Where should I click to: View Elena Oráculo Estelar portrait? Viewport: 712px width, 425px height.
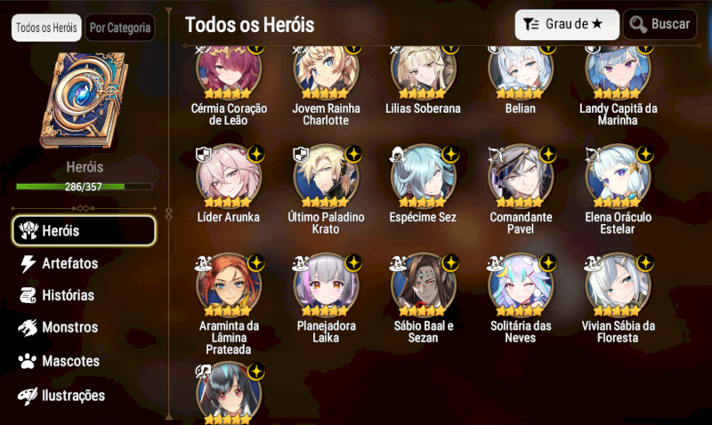(x=618, y=176)
